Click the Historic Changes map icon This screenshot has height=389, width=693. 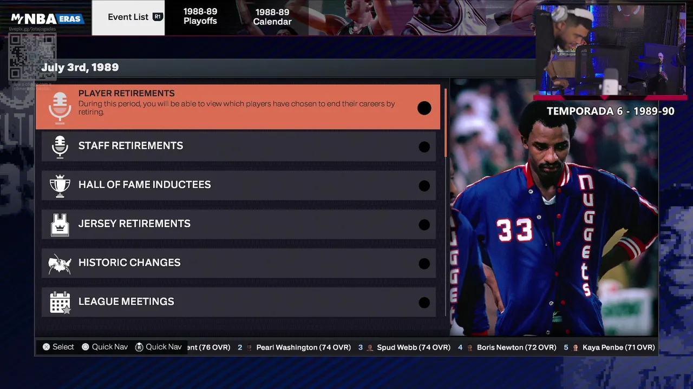(60, 264)
